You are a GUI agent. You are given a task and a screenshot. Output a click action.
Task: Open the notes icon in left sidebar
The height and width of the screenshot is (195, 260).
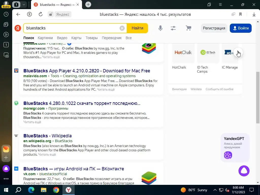click(x=6, y=25)
